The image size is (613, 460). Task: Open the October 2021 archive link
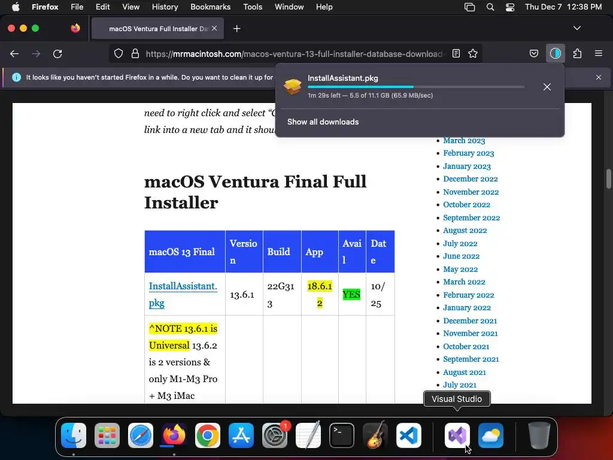466,347
